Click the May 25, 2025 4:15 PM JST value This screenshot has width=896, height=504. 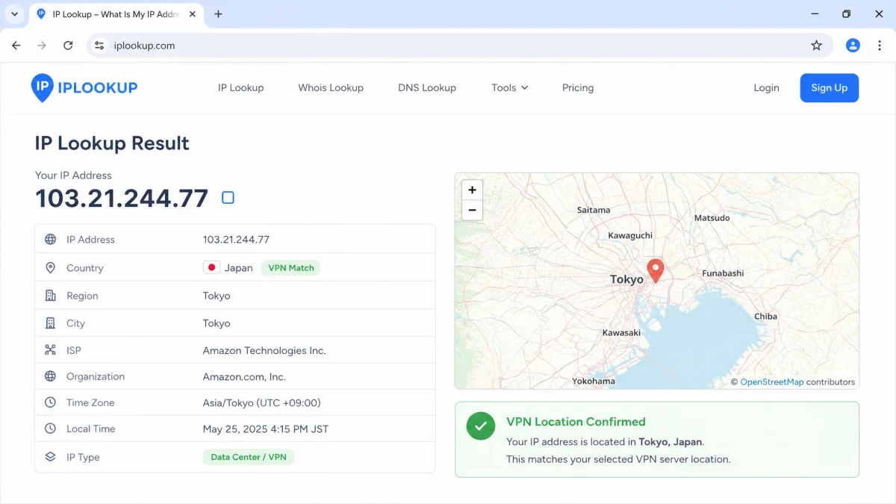click(266, 429)
